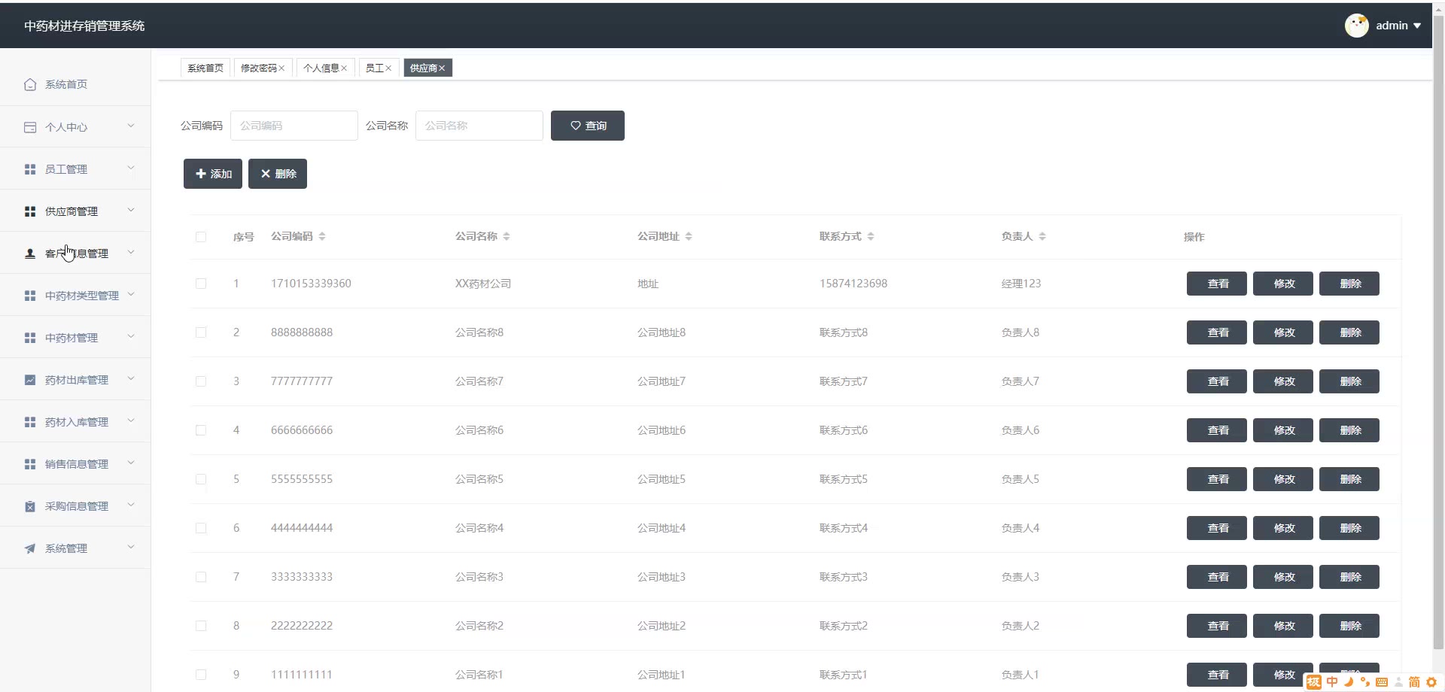The height and width of the screenshot is (692, 1445).
Task: Click the 个人中心 card icon in sidebar
Action: [x=30, y=127]
